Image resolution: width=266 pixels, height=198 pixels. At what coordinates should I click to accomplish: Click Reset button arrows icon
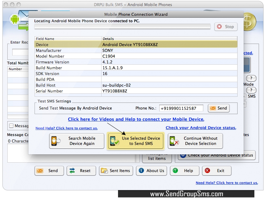[x=72, y=171]
